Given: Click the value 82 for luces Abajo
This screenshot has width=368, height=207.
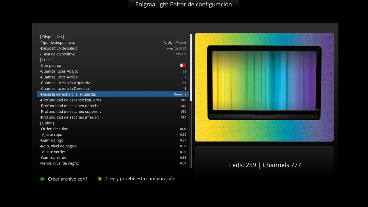Looking at the screenshot, I should pos(184,71).
